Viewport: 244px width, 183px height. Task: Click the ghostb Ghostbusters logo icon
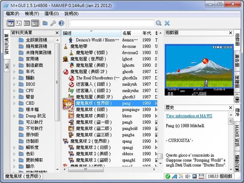[x=66, y=72]
